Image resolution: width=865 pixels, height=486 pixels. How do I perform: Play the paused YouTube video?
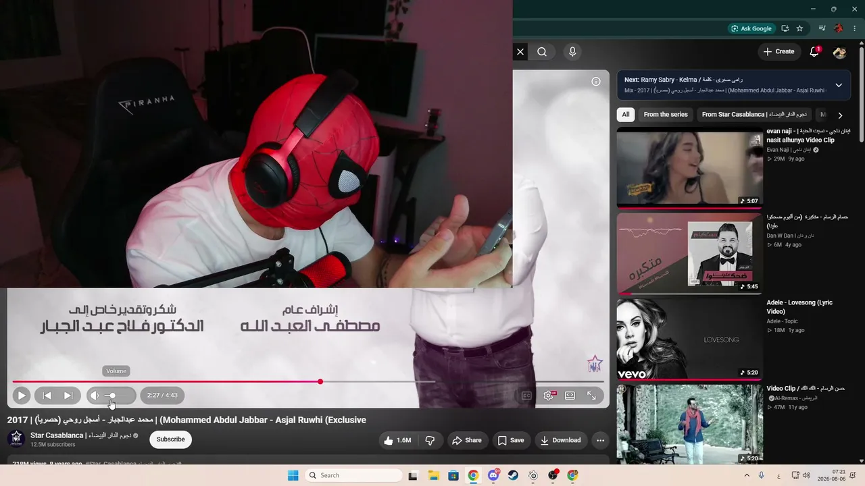pos(22,396)
